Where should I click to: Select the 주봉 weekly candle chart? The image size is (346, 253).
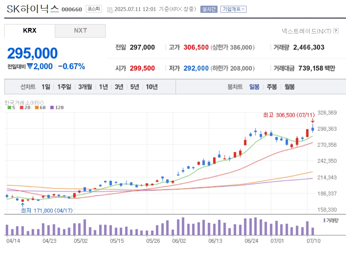coord(272,87)
